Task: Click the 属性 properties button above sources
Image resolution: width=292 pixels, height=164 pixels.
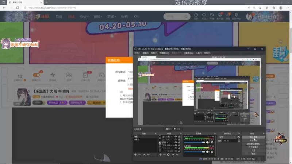Action: pos(168,129)
